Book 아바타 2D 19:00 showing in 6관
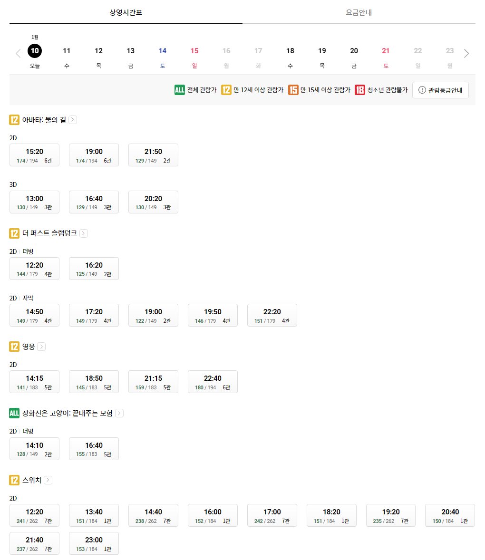Viewport: 485px width, 560px height. pyautogui.click(x=94, y=155)
